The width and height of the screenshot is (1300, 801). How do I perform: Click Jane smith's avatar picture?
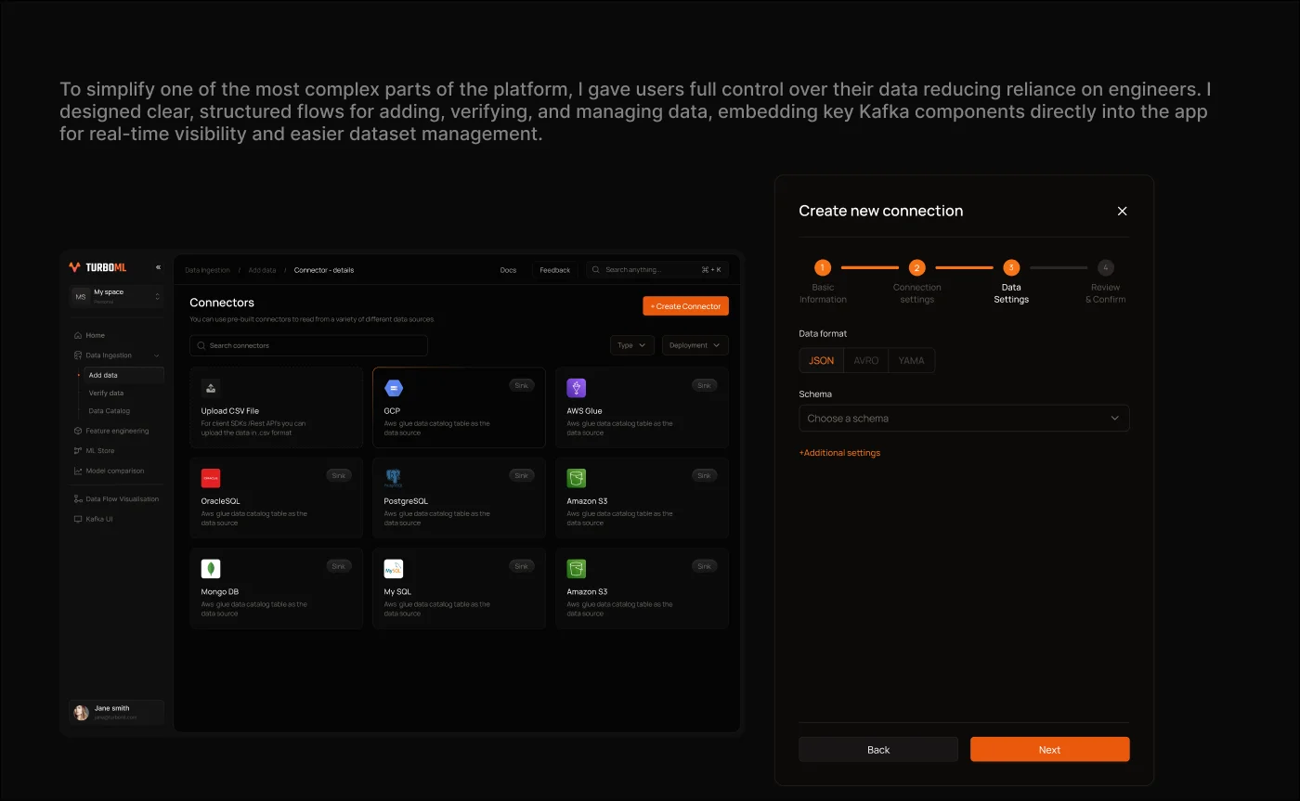click(x=82, y=712)
